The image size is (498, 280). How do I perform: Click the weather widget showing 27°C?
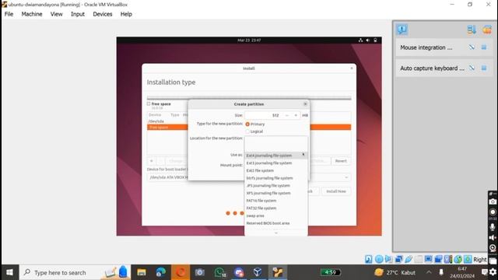395,272
